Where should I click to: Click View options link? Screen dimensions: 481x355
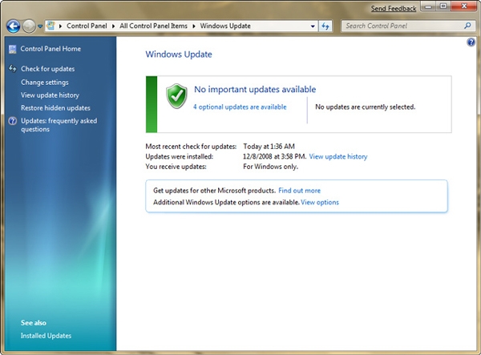(320, 202)
